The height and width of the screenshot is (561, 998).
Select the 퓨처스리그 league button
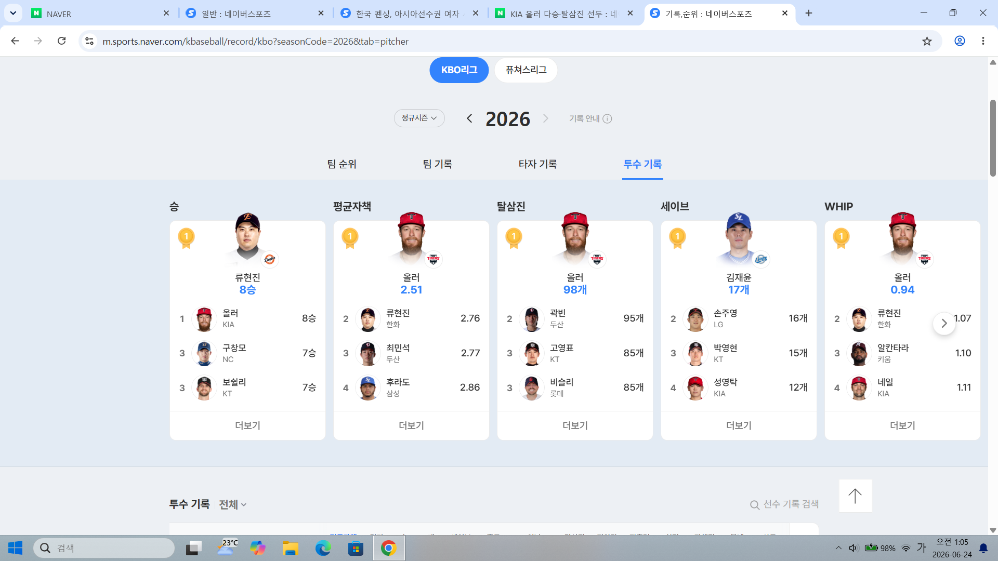(526, 70)
